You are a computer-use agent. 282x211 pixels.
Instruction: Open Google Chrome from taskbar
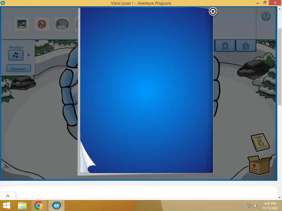pos(38,206)
